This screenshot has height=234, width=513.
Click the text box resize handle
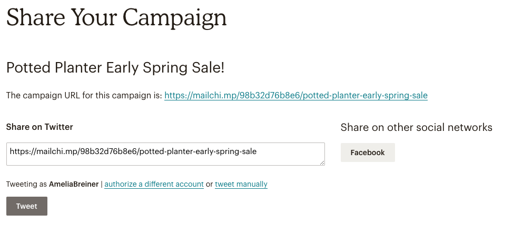click(x=322, y=162)
